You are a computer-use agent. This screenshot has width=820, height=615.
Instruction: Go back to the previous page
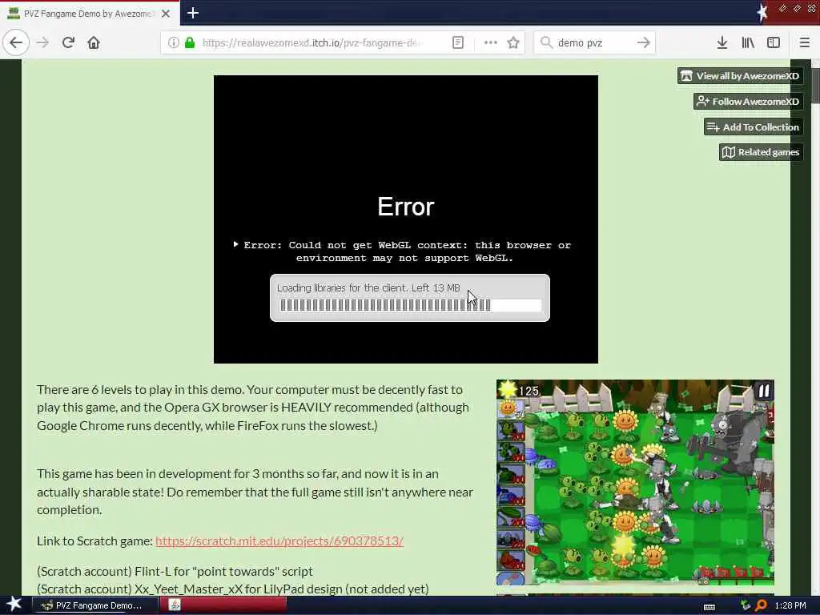16,42
